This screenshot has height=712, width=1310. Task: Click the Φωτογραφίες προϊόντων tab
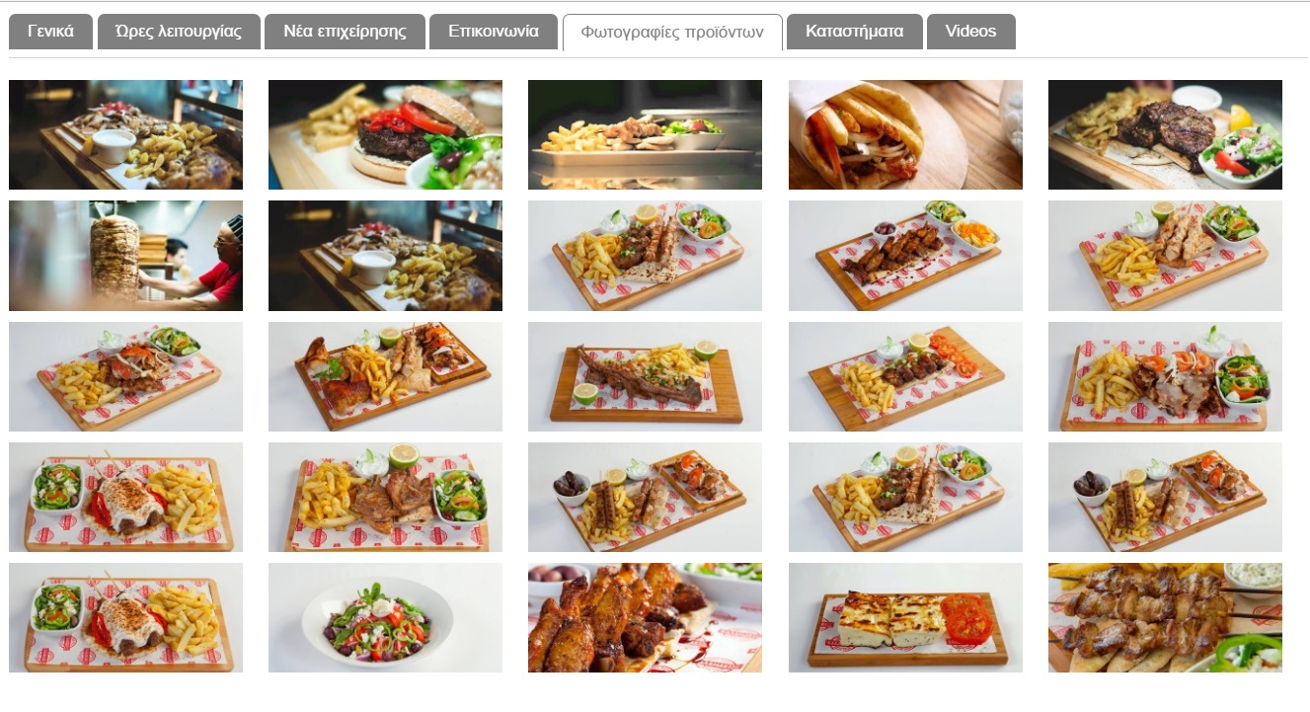coord(672,32)
